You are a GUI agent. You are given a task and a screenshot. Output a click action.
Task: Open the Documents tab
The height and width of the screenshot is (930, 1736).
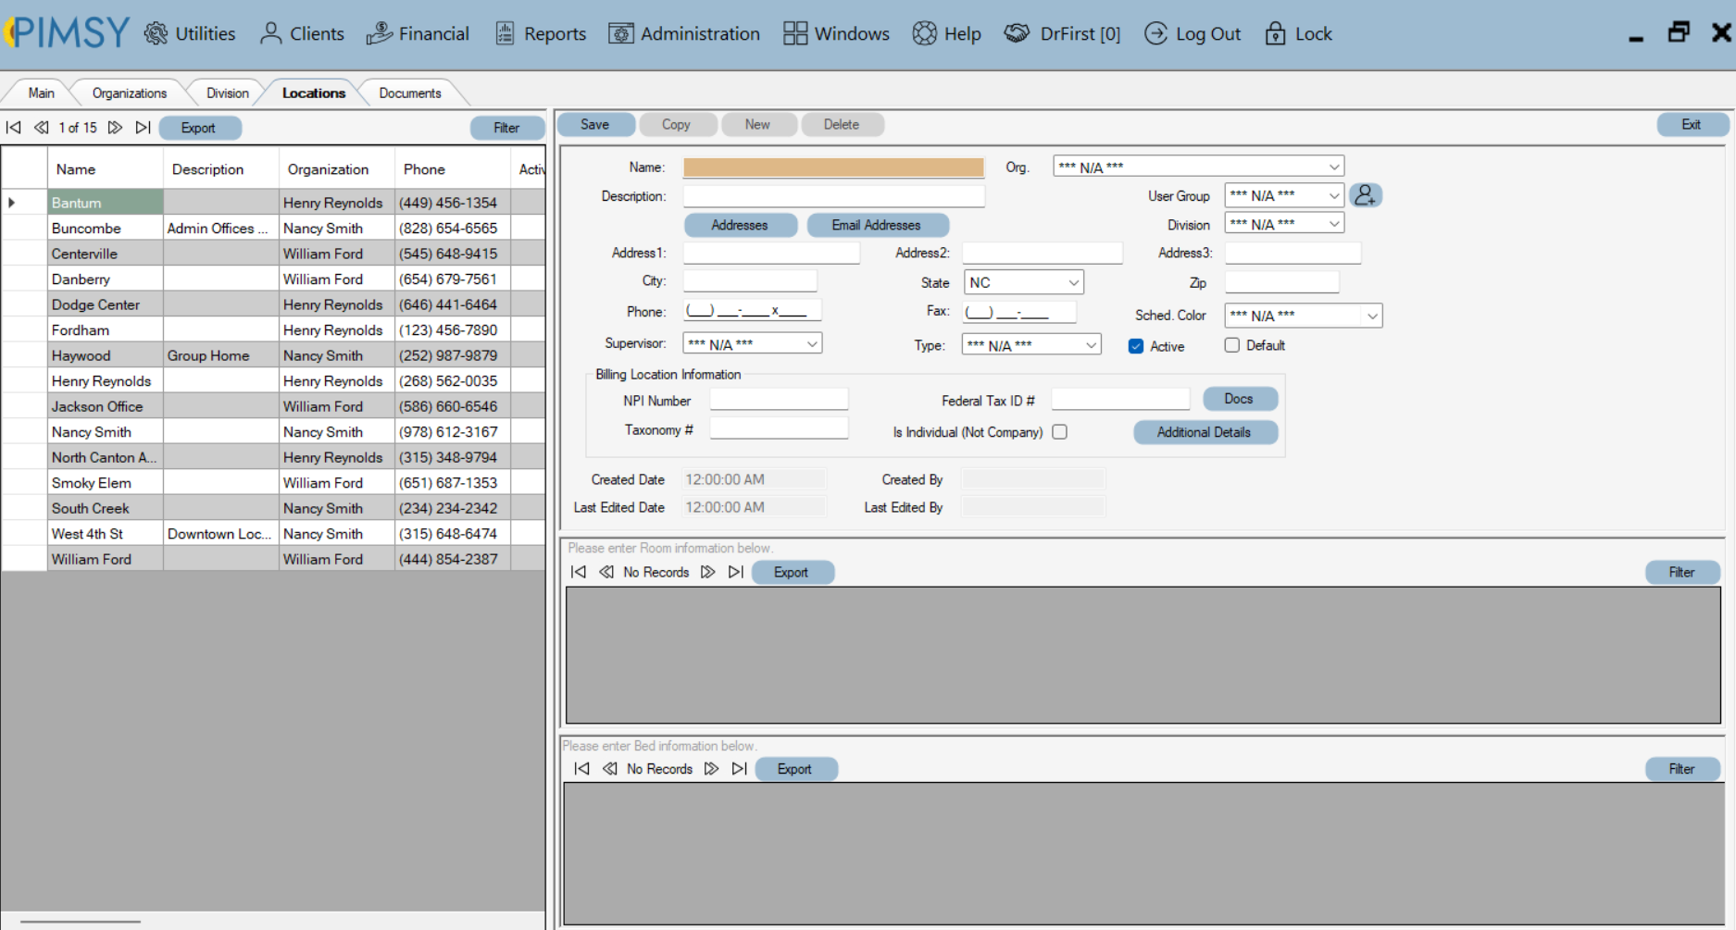click(x=409, y=93)
